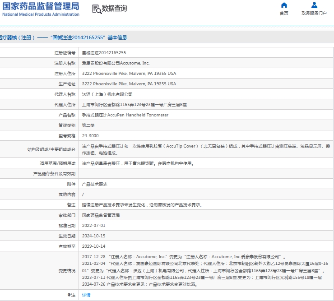Click the registration number value 国械注进20142165255
The image size is (334, 301).
point(104,53)
